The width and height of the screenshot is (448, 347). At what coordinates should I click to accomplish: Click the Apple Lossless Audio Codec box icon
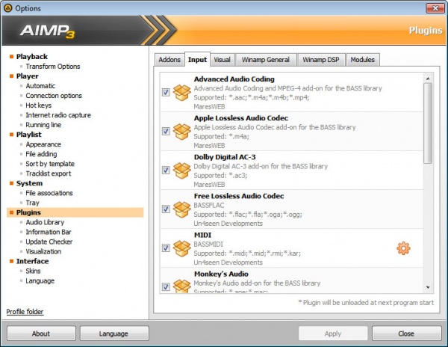182,132
